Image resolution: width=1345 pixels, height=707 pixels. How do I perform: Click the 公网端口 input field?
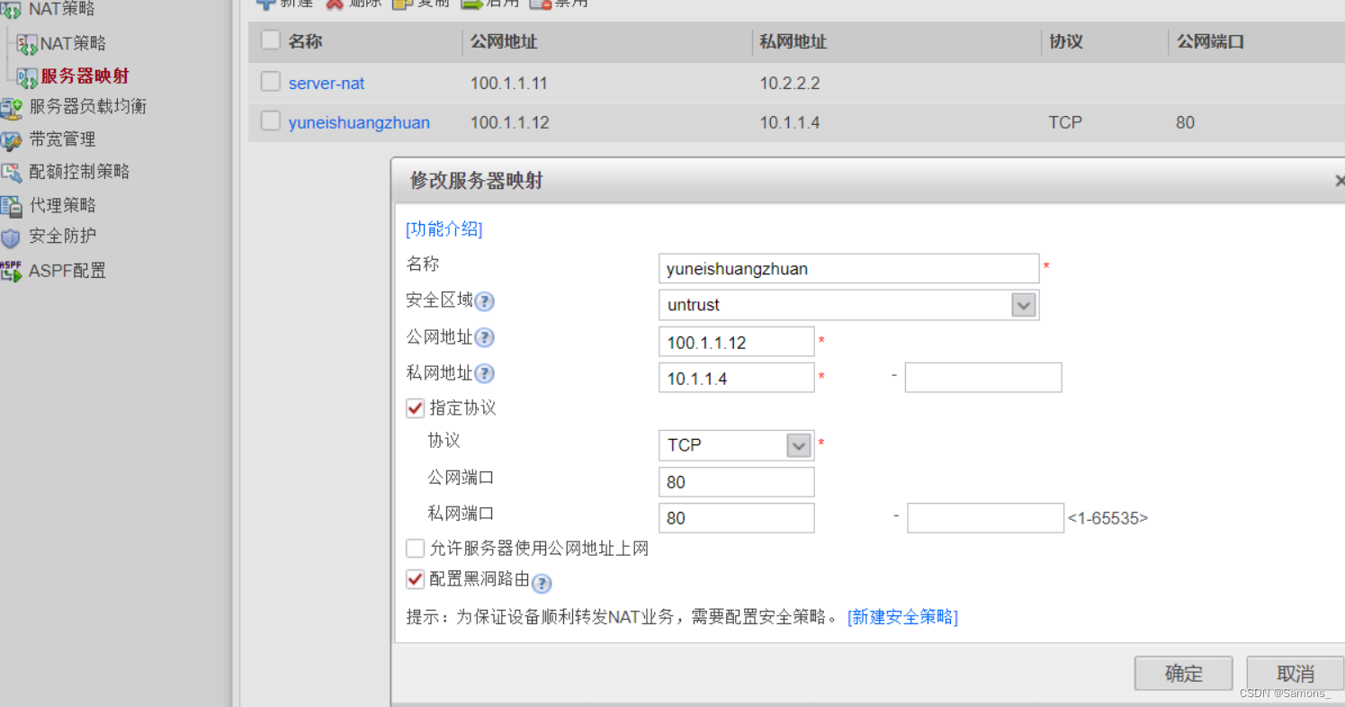736,482
